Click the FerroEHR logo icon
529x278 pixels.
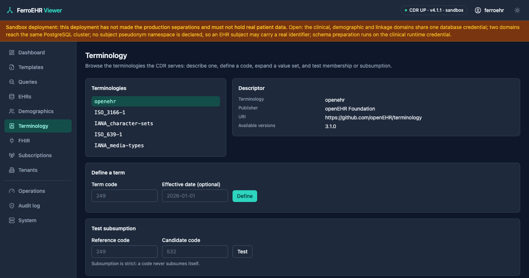pyautogui.click(x=10, y=10)
